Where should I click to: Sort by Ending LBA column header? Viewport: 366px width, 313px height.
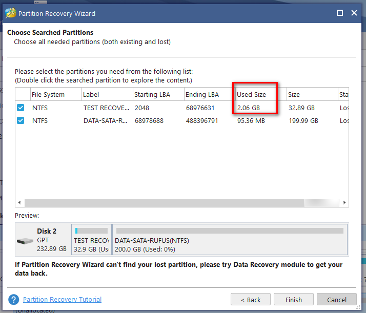210,94
